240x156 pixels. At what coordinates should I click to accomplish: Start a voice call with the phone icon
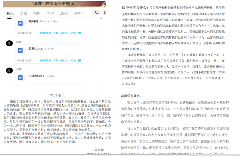tap(96, 12)
